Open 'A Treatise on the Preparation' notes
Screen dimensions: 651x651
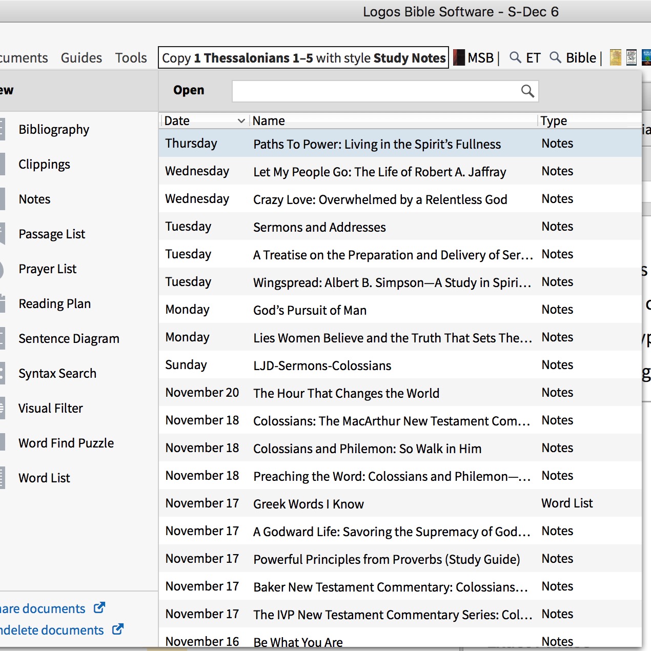coord(400,254)
